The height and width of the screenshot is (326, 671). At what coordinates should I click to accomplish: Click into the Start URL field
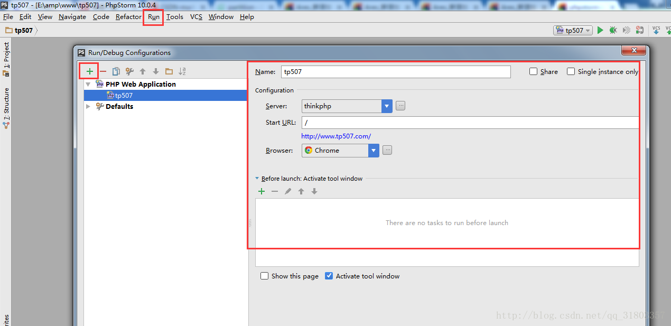click(470, 123)
